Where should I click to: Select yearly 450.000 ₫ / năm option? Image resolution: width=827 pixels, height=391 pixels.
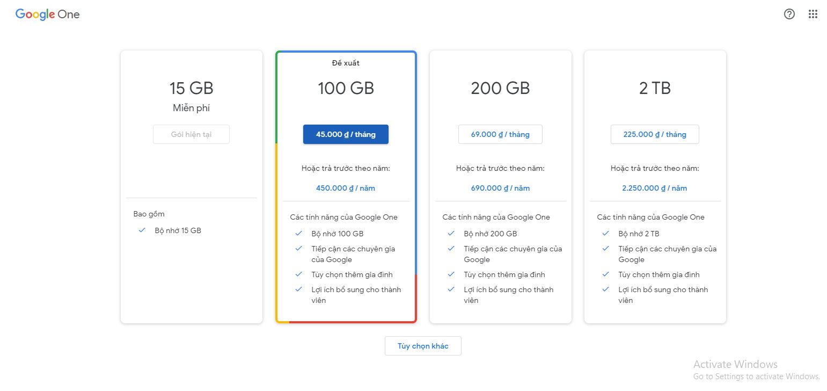pyautogui.click(x=346, y=188)
